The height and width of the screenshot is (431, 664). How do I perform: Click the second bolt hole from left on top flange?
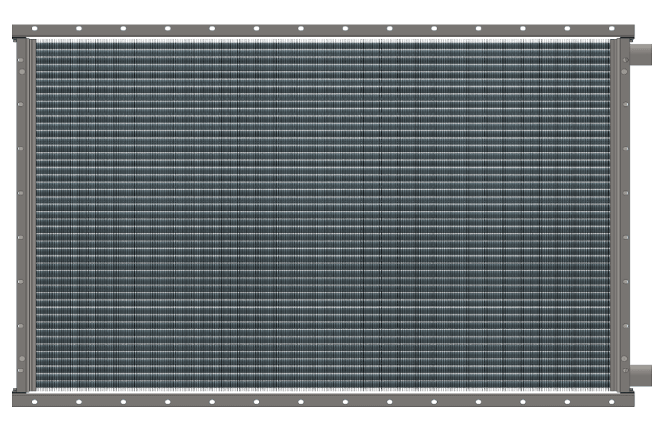(79, 29)
